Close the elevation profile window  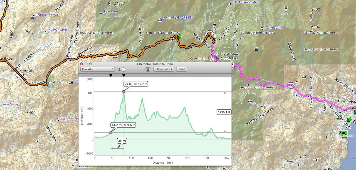81,64
